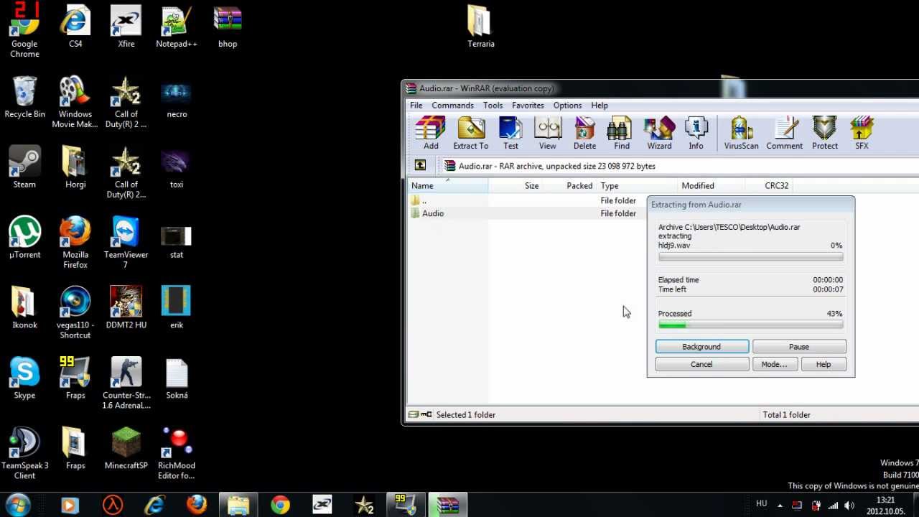This screenshot has width=919, height=517.
Task: Select the Notepad++ desktop shortcut
Action: click(x=177, y=26)
